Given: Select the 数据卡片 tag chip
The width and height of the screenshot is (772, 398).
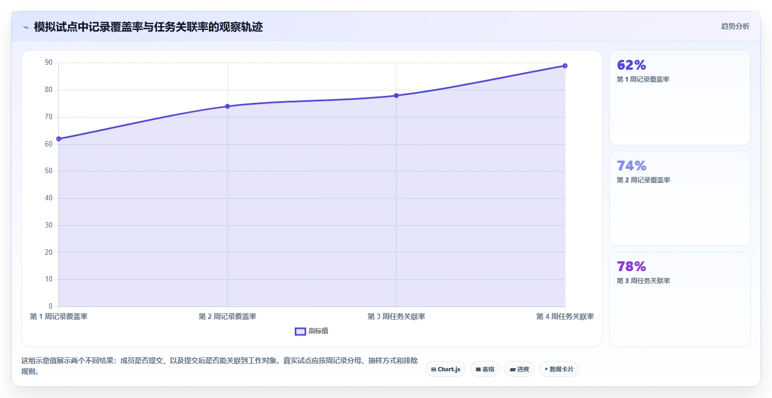Looking at the screenshot, I should [558, 369].
